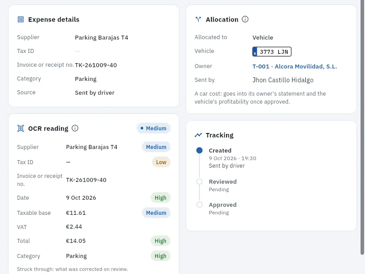This screenshot has height=274, width=365.
Task: Select Pending status under Reviewed
Action: pyautogui.click(x=219, y=189)
